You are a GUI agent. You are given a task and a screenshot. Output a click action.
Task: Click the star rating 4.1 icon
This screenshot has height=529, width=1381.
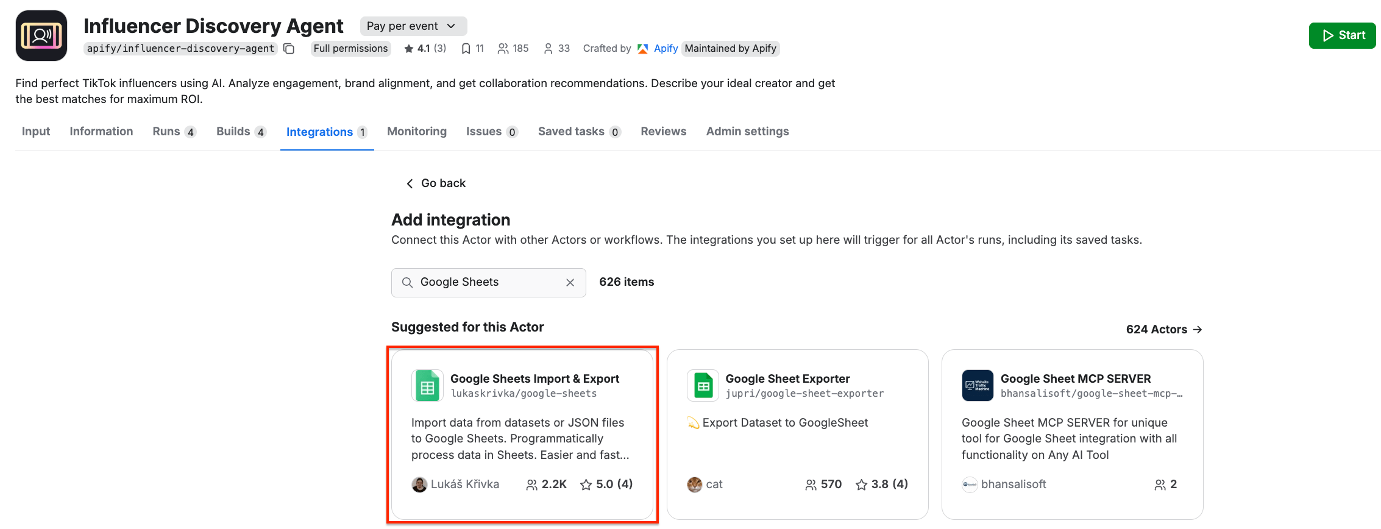coord(408,49)
